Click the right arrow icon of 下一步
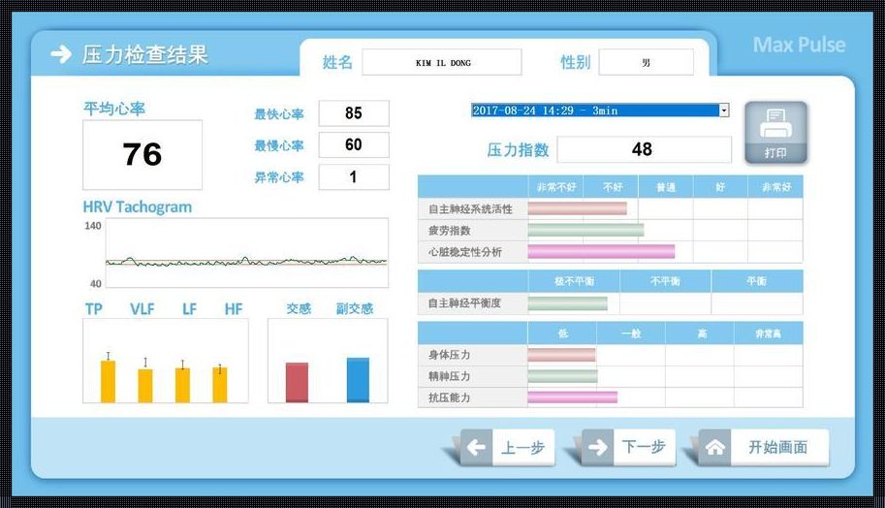 [597, 448]
